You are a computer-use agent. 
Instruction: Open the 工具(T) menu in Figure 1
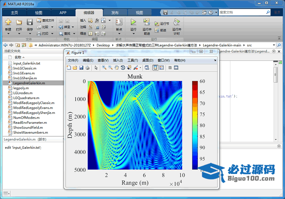(133, 60)
